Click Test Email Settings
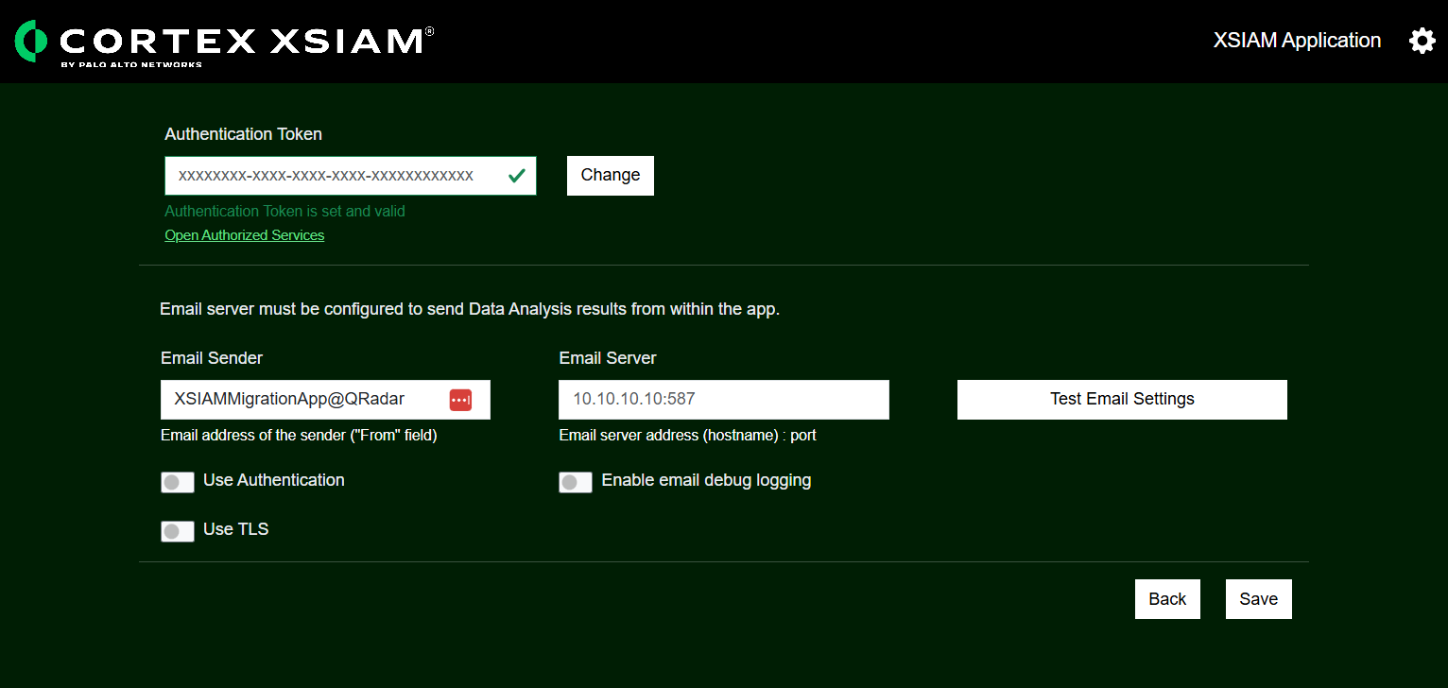Image resolution: width=1448 pixels, height=688 pixels. click(1122, 400)
